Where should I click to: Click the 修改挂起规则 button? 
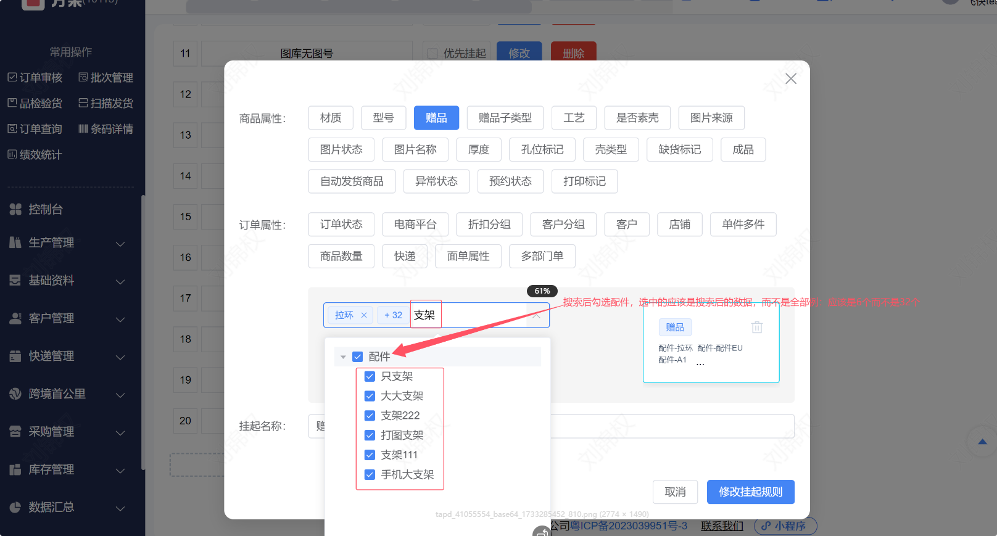point(750,492)
